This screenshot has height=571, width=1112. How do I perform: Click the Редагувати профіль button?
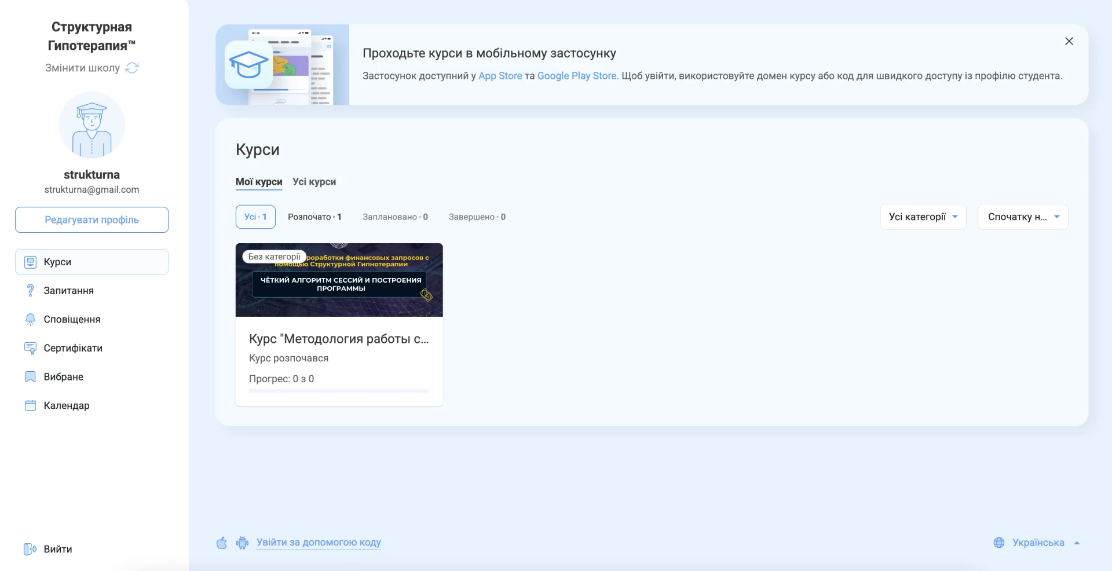(91, 220)
